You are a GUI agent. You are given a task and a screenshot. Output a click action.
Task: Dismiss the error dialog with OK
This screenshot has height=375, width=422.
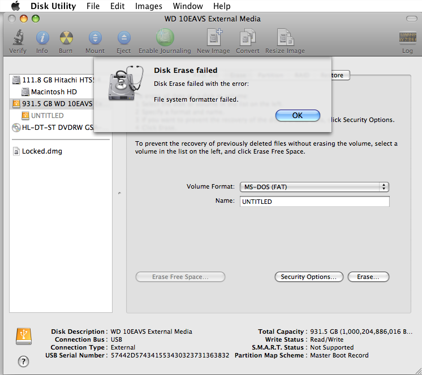(x=298, y=116)
